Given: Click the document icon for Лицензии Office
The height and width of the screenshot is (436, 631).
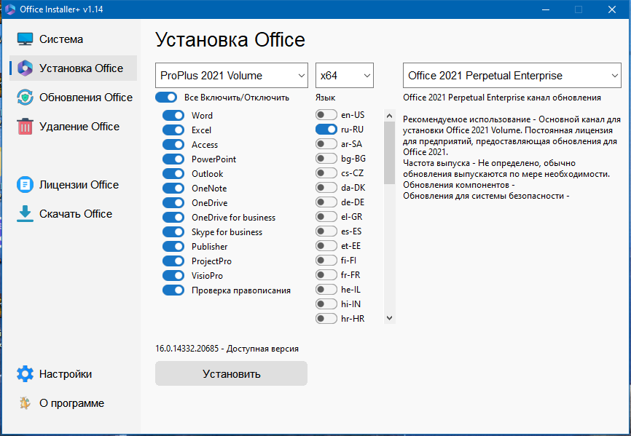Looking at the screenshot, I should [x=26, y=185].
